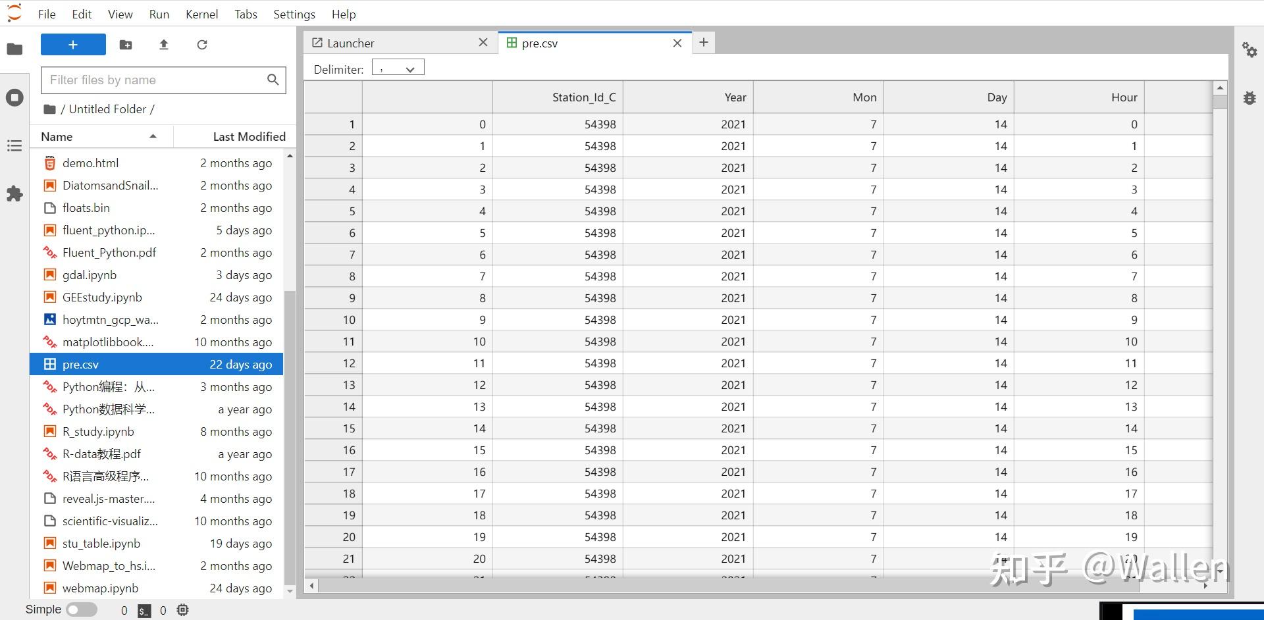Screen dimensions: 1264x620
Task: Click the floats.bin file icon
Action: click(49, 207)
